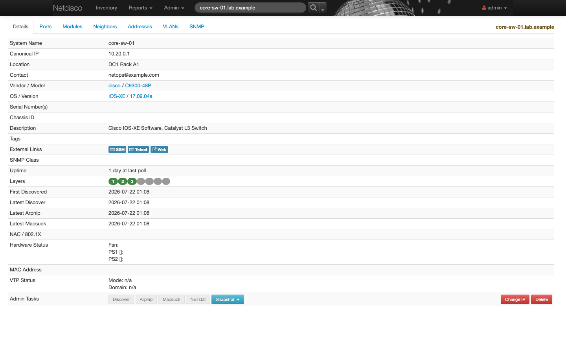The image size is (566, 354).
Task: Switch to the Neighbors tab
Action: [x=105, y=27]
